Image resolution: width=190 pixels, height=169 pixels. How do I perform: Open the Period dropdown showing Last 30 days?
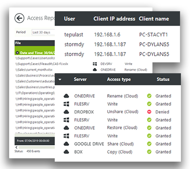[x=43, y=32]
